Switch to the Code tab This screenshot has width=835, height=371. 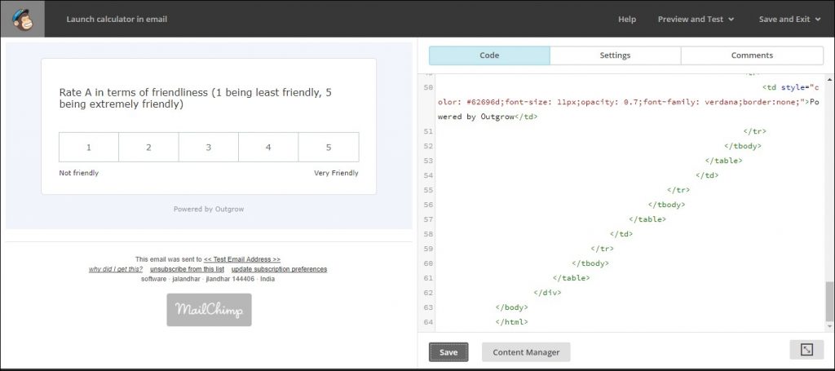coord(489,55)
